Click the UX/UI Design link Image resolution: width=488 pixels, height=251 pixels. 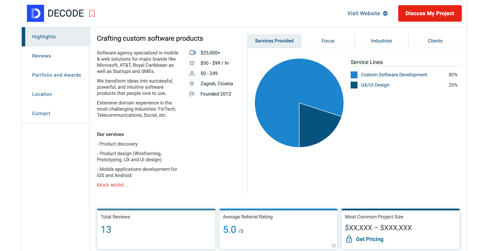click(x=375, y=85)
